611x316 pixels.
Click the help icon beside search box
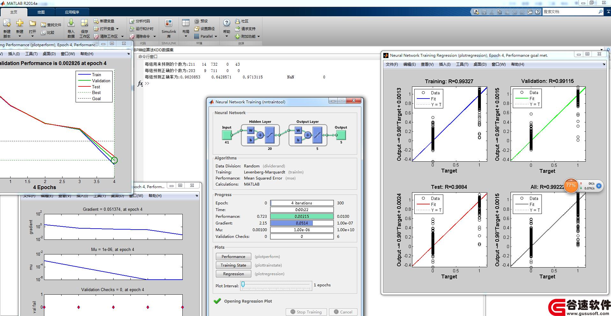pos(538,12)
